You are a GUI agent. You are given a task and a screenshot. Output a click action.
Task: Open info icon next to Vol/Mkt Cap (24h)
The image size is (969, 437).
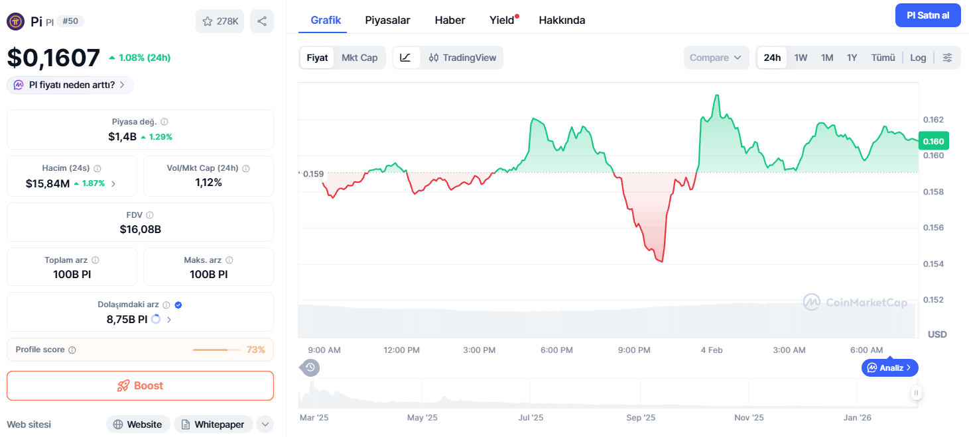pos(246,169)
